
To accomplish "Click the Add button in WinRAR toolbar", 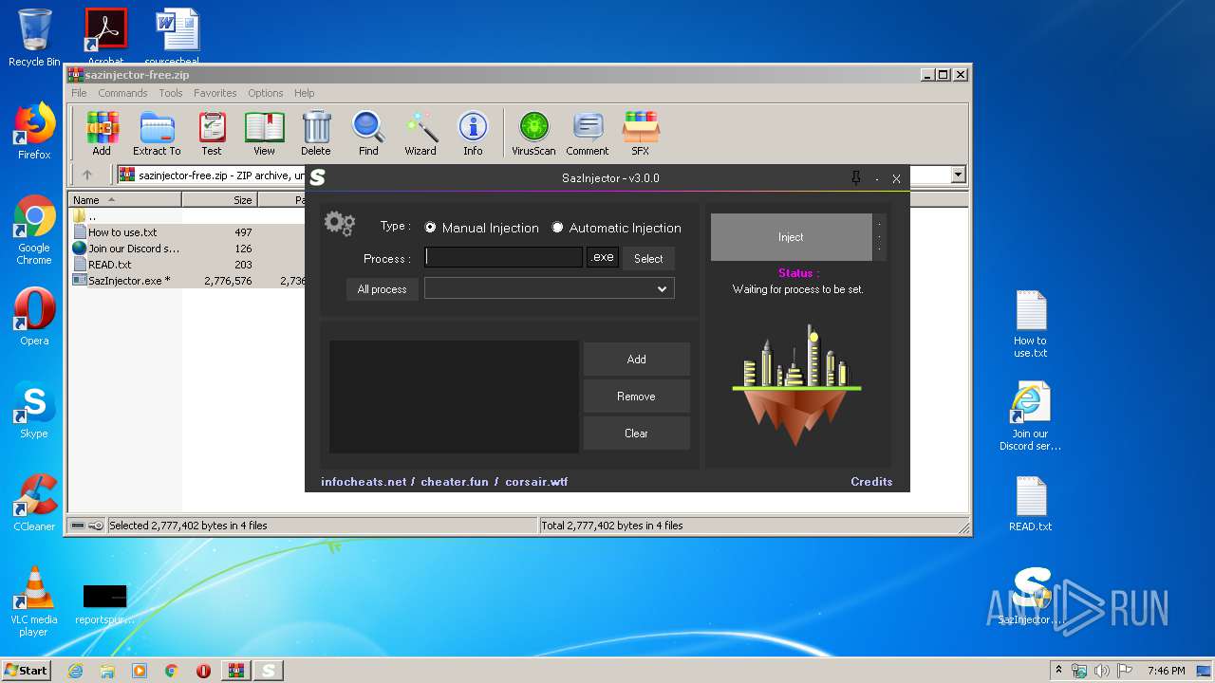I will [102, 133].
